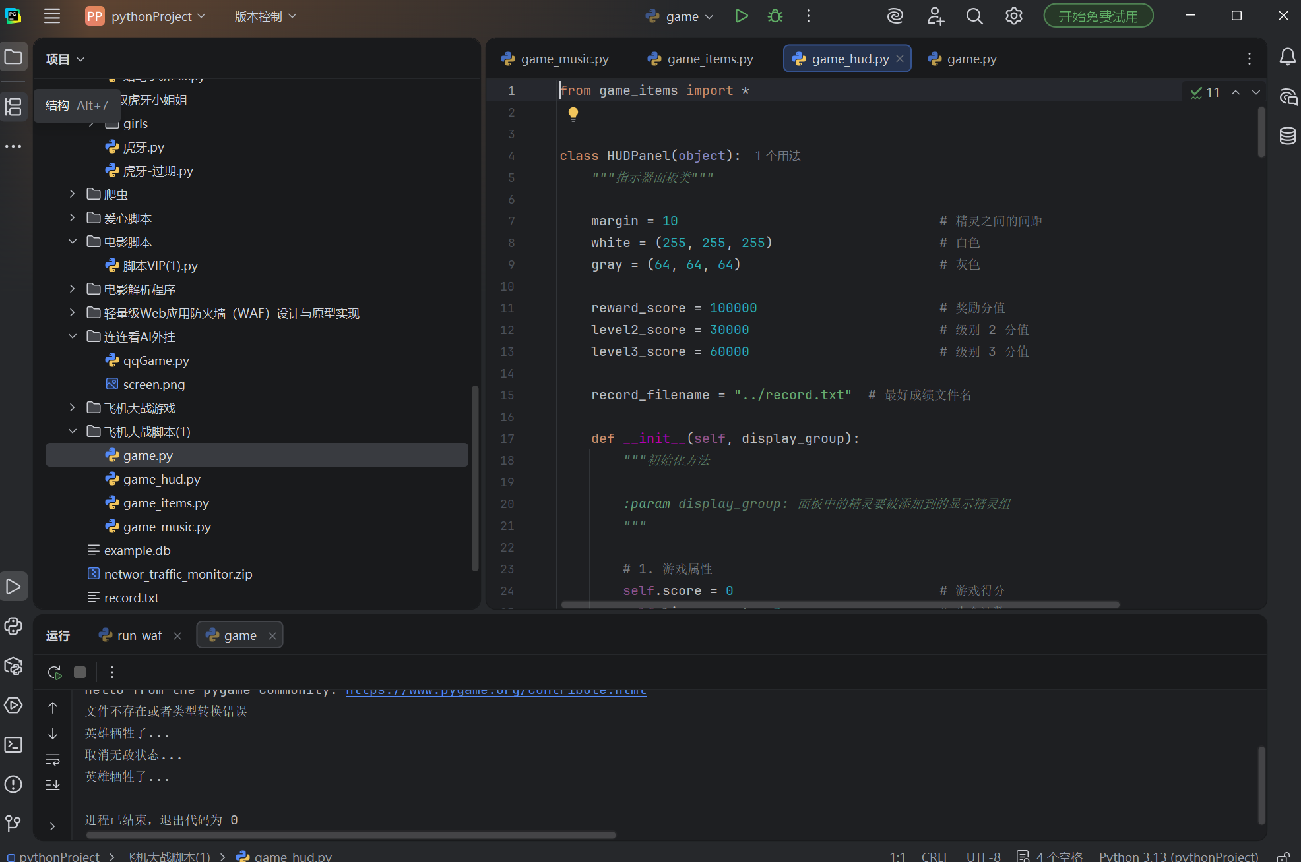
Task: Open more run actions menu
Action: 809,16
